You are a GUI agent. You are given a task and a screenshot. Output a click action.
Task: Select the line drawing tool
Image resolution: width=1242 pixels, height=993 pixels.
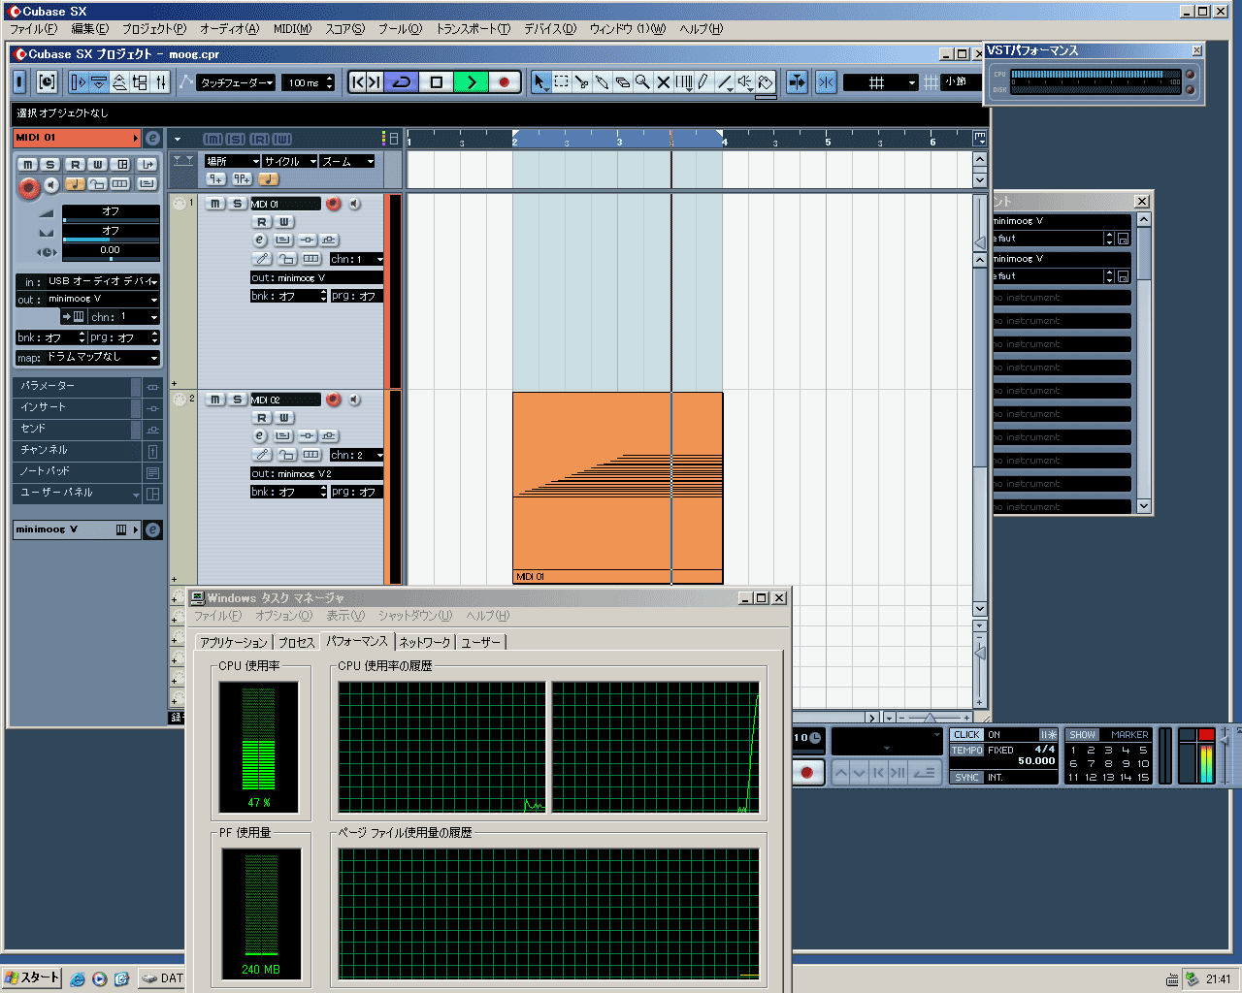(x=725, y=82)
